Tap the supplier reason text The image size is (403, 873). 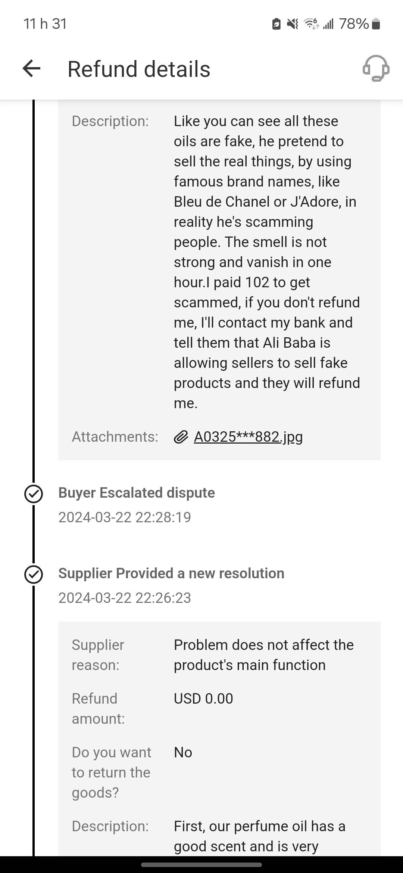click(x=263, y=655)
